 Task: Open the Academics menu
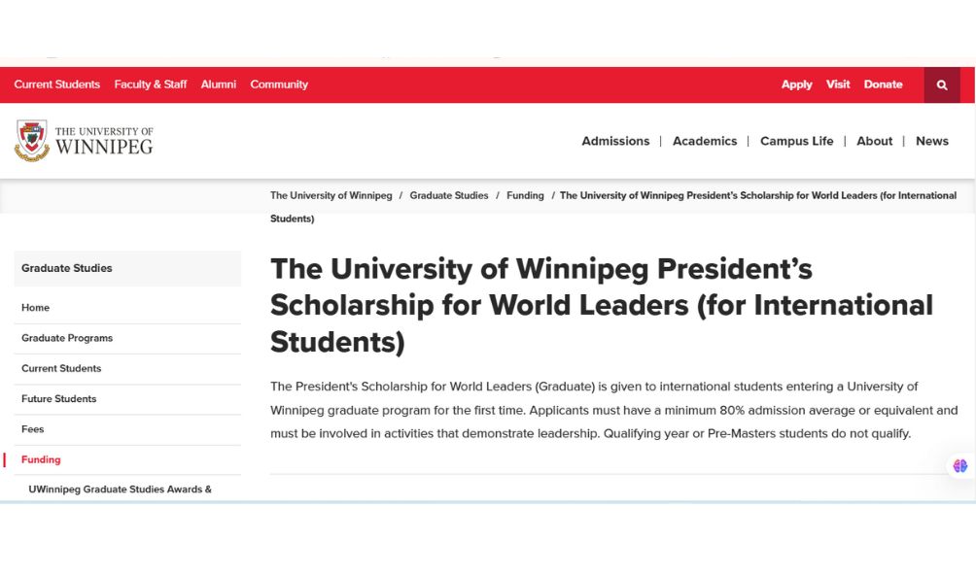[705, 141]
